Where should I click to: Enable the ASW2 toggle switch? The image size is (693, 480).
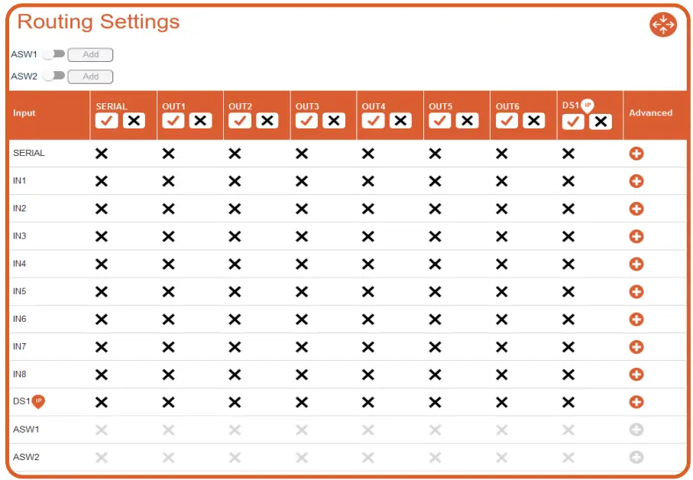click(x=53, y=76)
